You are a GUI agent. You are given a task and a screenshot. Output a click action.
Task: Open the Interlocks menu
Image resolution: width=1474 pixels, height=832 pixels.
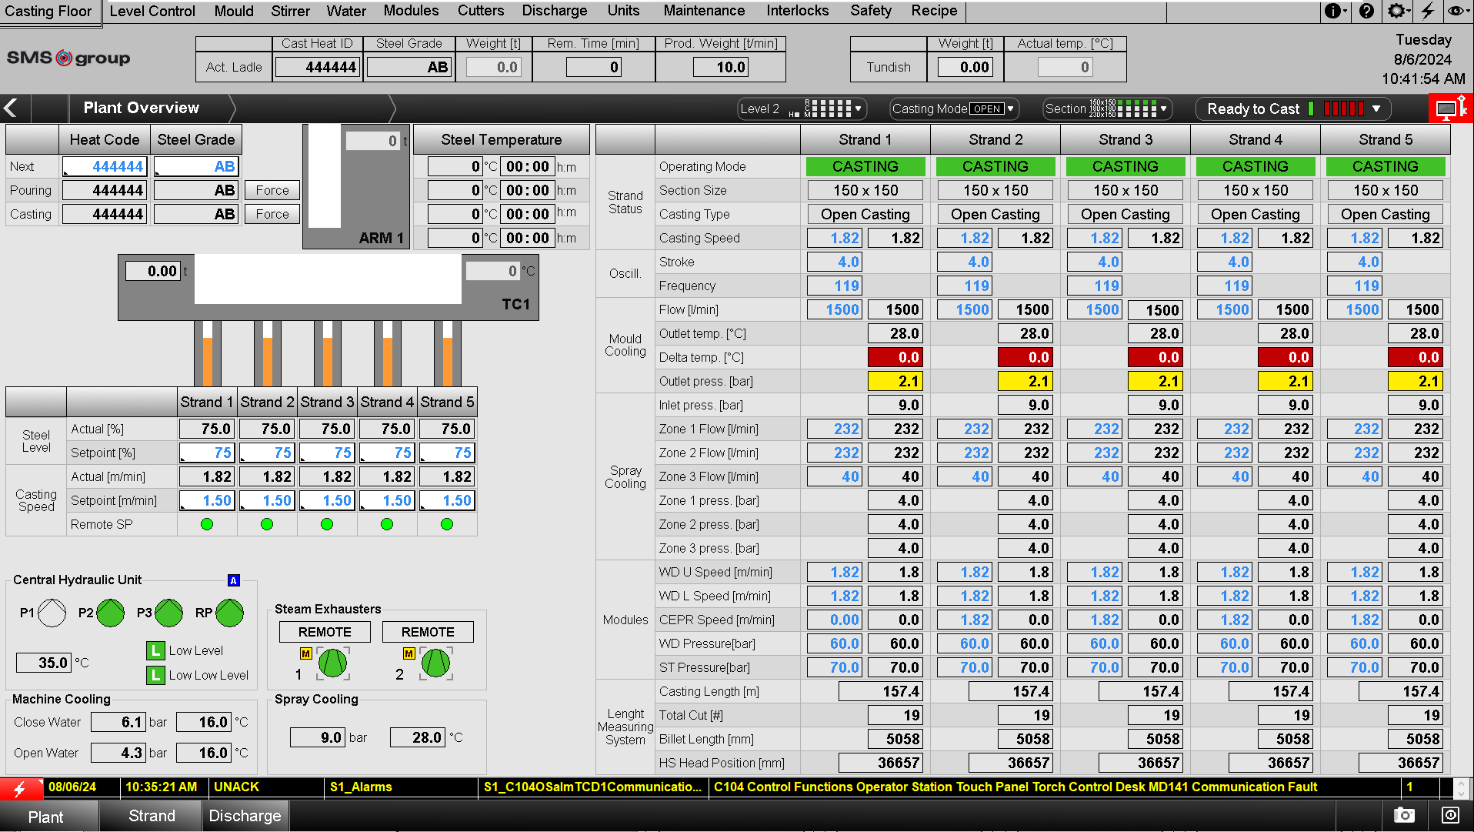tap(797, 11)
